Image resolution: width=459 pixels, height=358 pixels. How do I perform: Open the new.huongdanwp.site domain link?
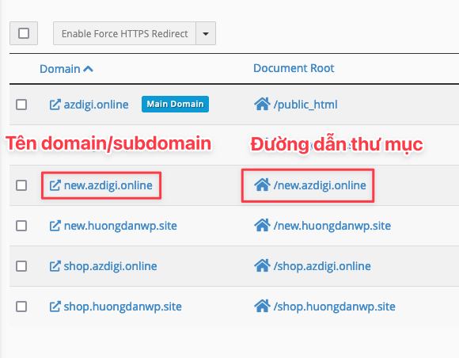[x=120, y=226]
